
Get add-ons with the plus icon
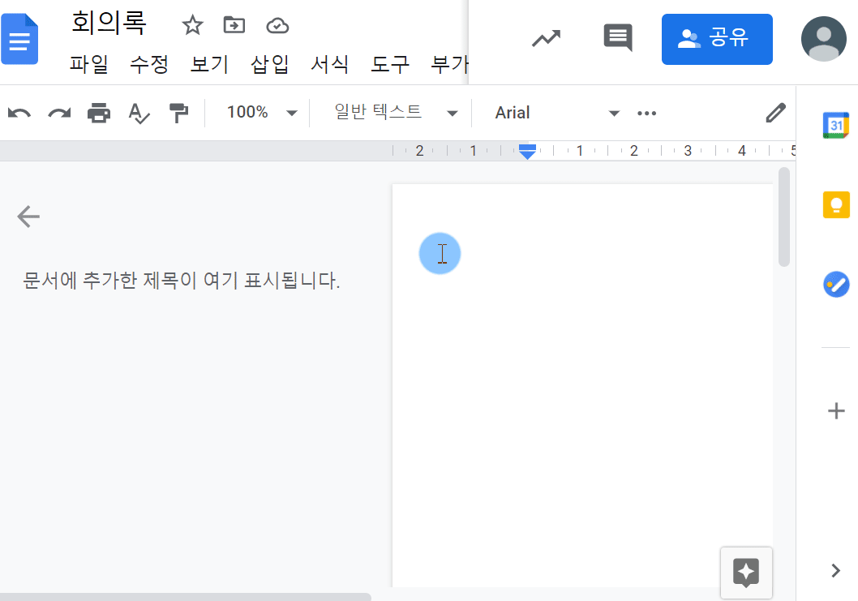tap(836, 411)
